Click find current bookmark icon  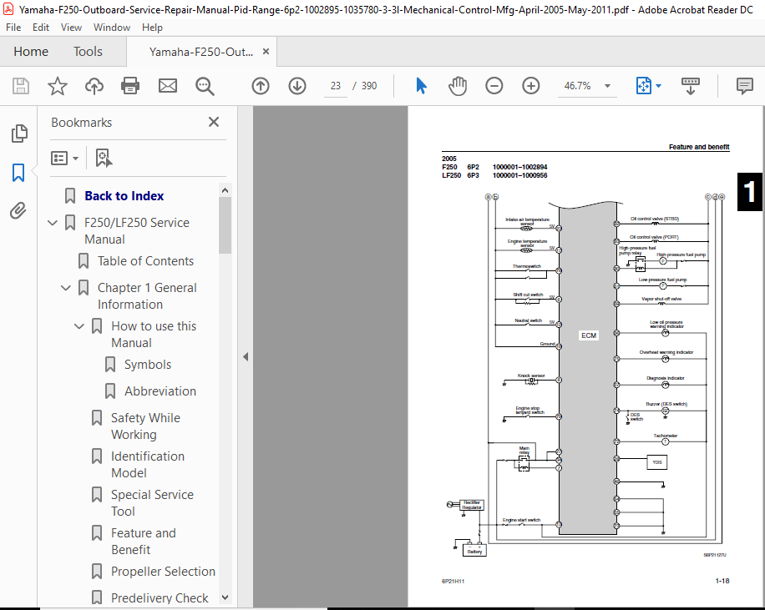(104, 158)
